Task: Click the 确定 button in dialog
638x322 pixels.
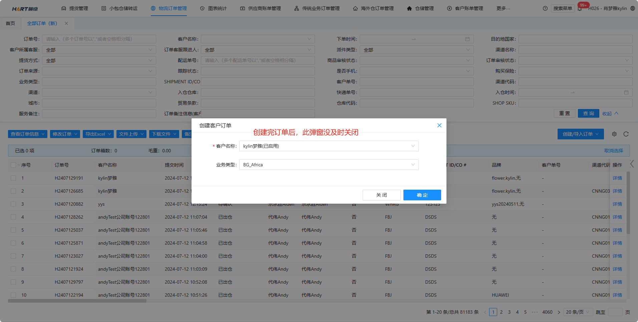Action: 422,195
